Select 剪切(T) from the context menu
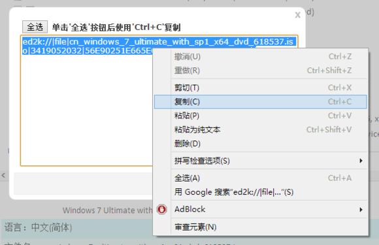The width and height of the screenshot is (379, 245). click(x=261, y=88)
